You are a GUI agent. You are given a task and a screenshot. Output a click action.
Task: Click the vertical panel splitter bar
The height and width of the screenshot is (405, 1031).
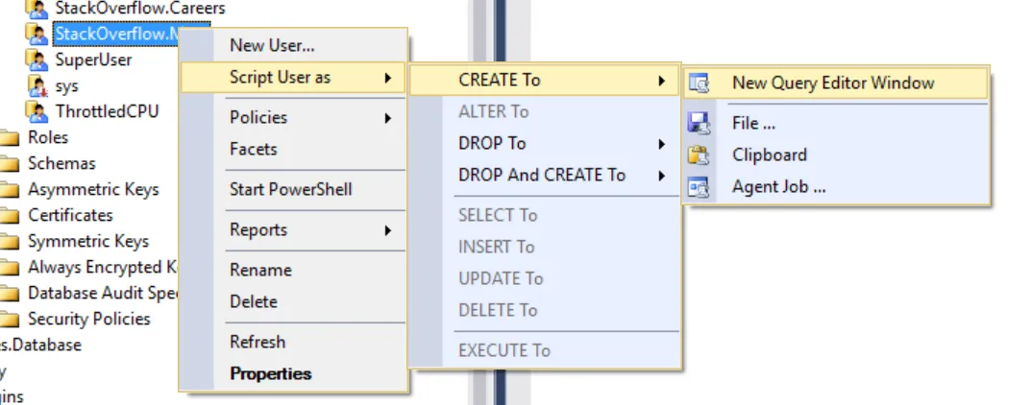coord(500,202)
